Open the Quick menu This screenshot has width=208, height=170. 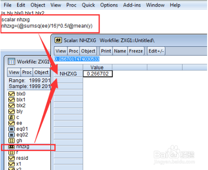point(88,5)
